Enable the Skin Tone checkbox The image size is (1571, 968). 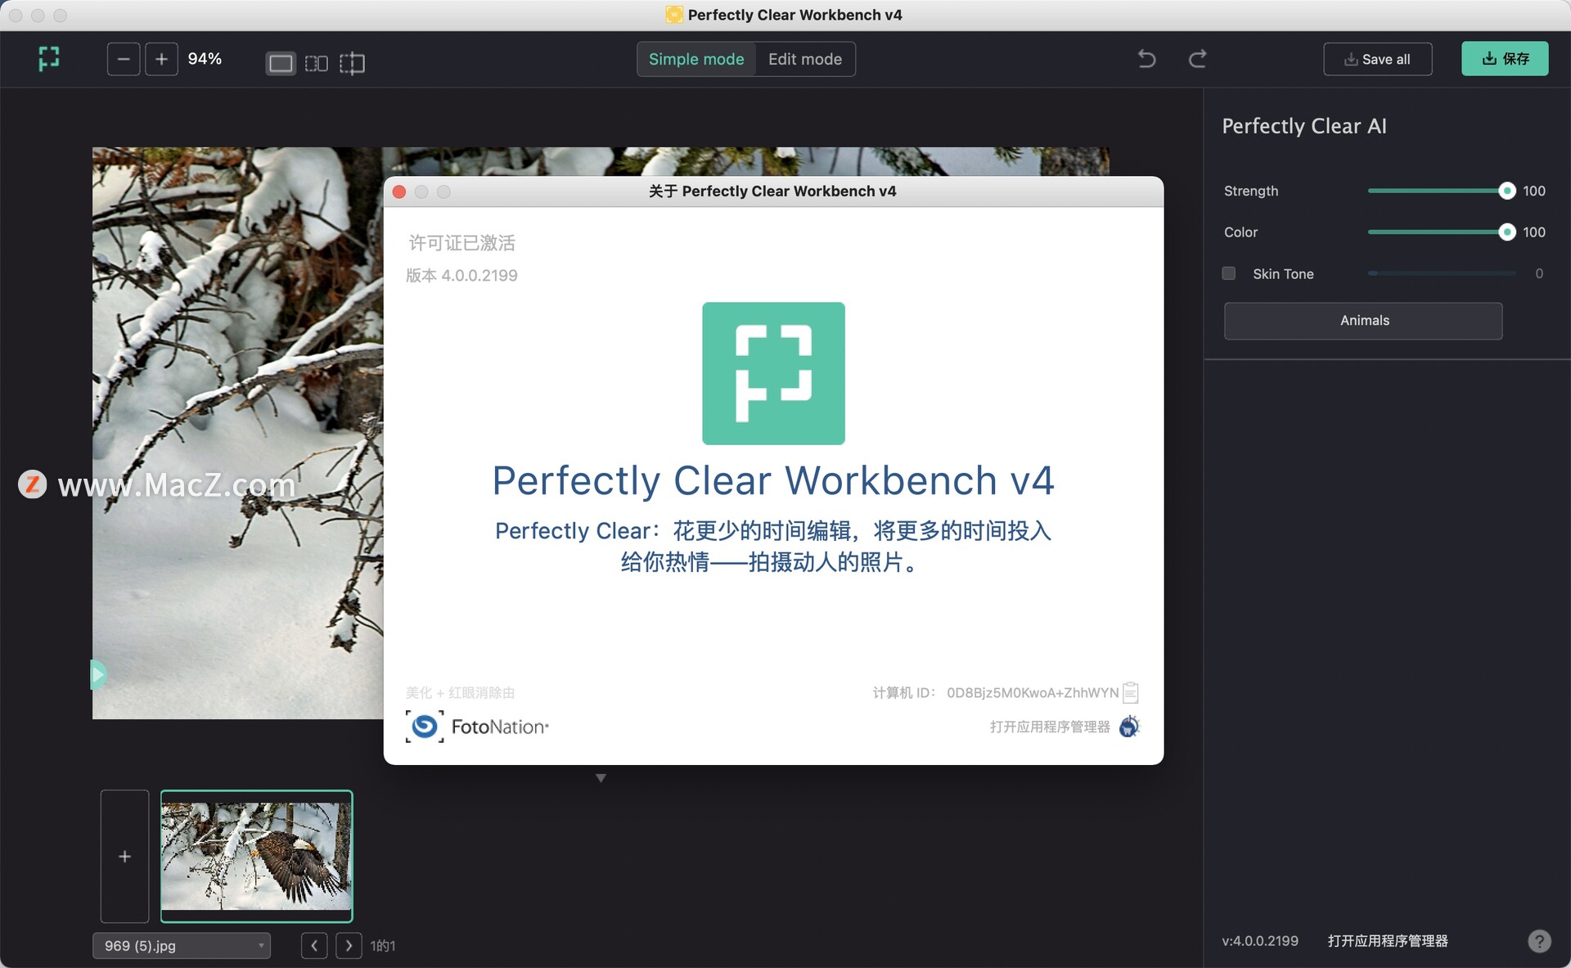(x=1228, y=273)
